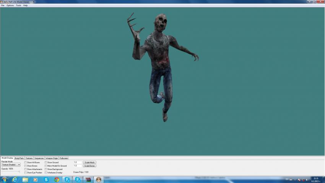325x183 pixels.
Task: Click the bones scale value field
Action: (78, 166)
